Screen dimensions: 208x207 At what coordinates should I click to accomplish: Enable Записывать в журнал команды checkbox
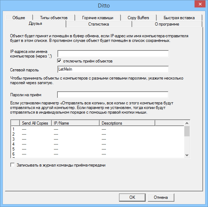12,165
